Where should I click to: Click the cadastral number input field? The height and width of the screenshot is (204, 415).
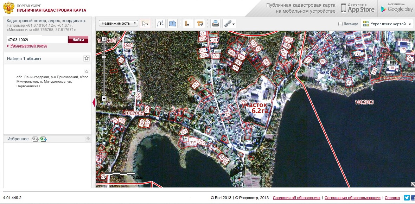[37, 40]
